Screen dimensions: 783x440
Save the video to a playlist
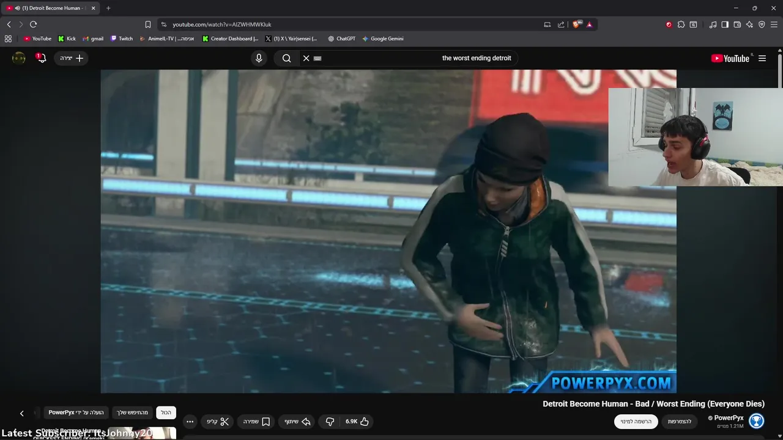tap(256, 422)
